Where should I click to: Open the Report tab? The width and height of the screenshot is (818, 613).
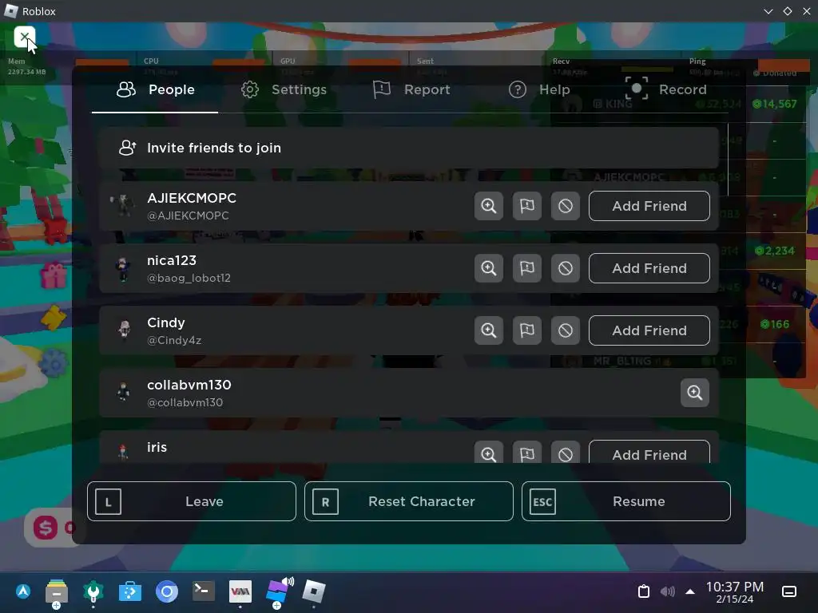(x=411, y=89)
